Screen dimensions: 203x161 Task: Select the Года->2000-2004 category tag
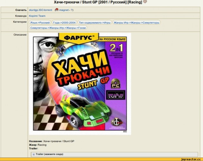(x=64, y=22)
